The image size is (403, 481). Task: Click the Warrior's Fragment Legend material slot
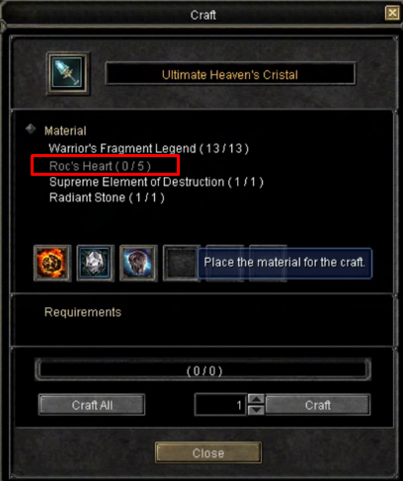(138, 263)
